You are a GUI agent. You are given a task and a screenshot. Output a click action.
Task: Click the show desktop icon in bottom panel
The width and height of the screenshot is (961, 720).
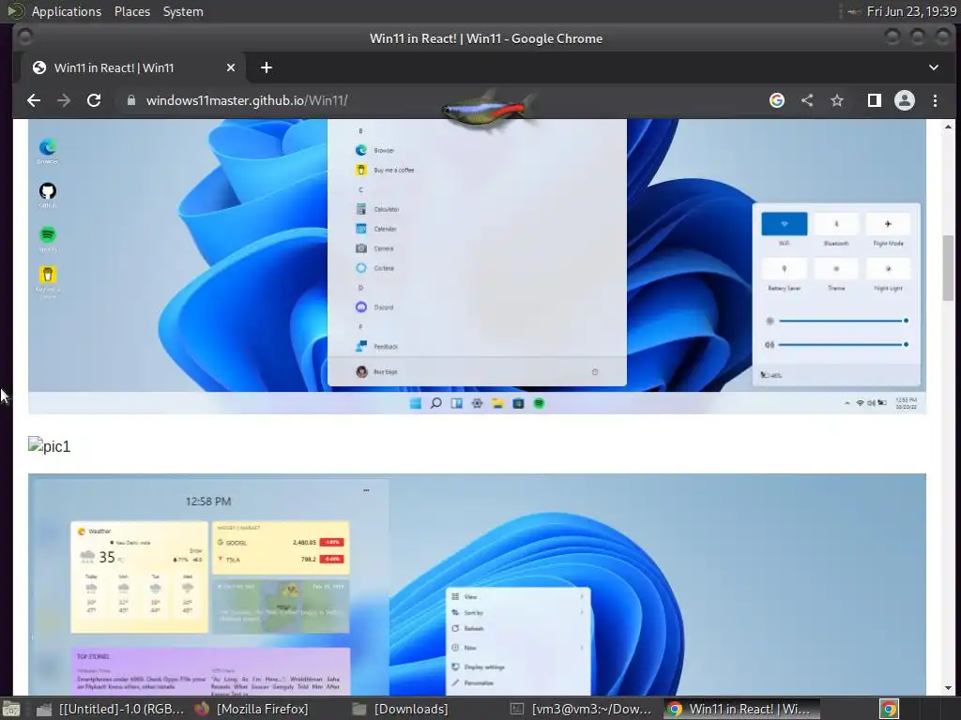tap(10, 709)
